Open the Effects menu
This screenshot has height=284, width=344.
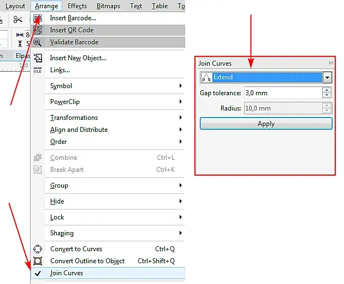77,6
